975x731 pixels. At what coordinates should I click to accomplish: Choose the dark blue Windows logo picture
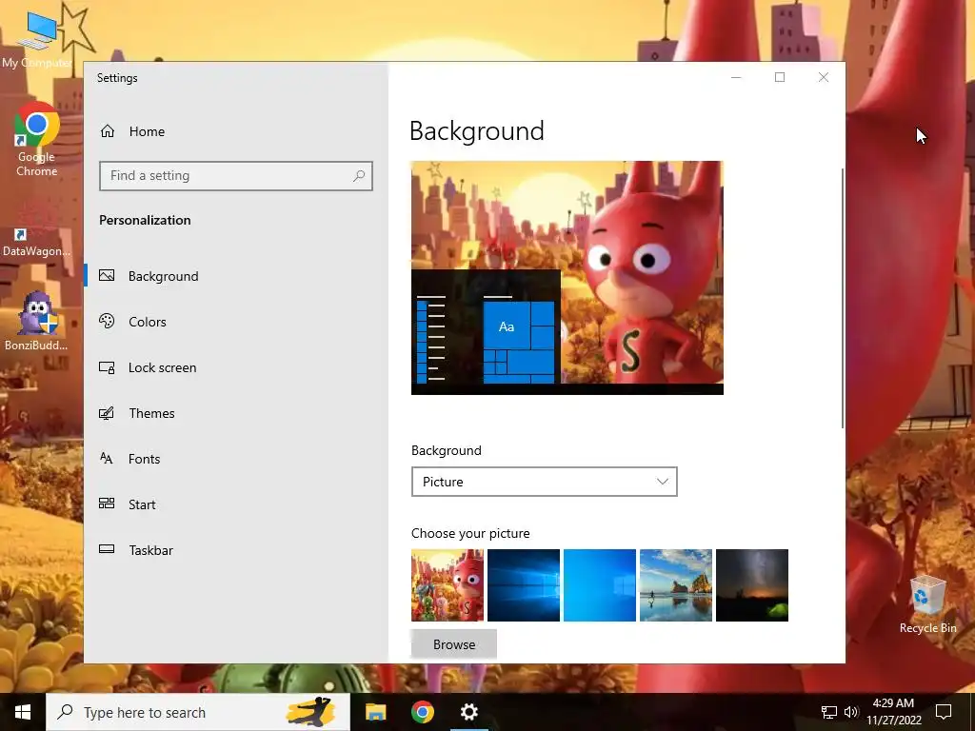(524, 585)
